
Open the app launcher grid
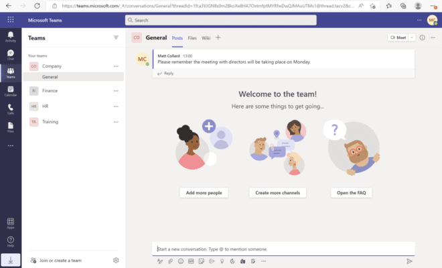click(11, 19)
